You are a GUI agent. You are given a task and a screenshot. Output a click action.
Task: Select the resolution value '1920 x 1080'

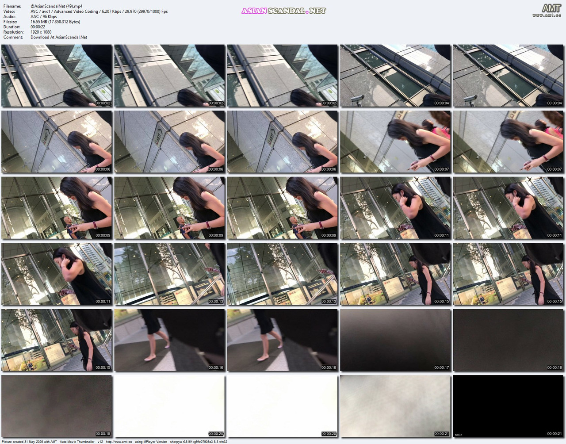pyautogui.click(x=41, y=32)
